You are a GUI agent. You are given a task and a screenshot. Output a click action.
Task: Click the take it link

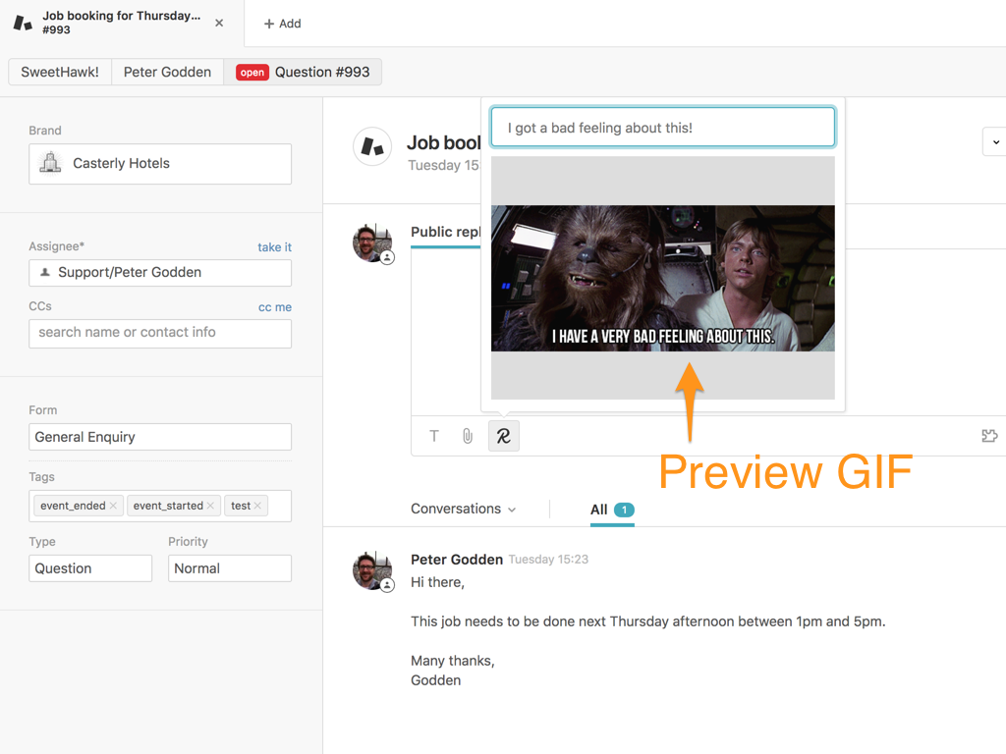pos(274,247)
